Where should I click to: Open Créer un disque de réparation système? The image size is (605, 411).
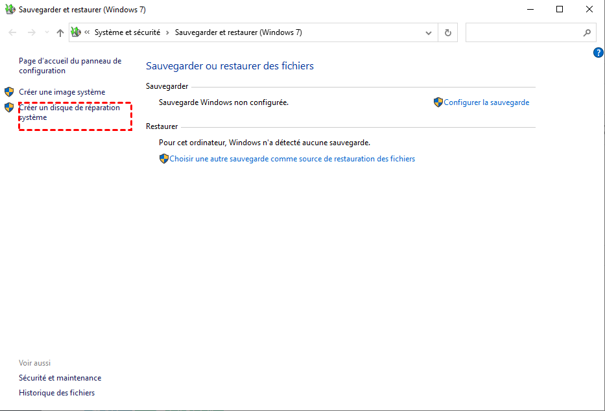pos(69,112)
